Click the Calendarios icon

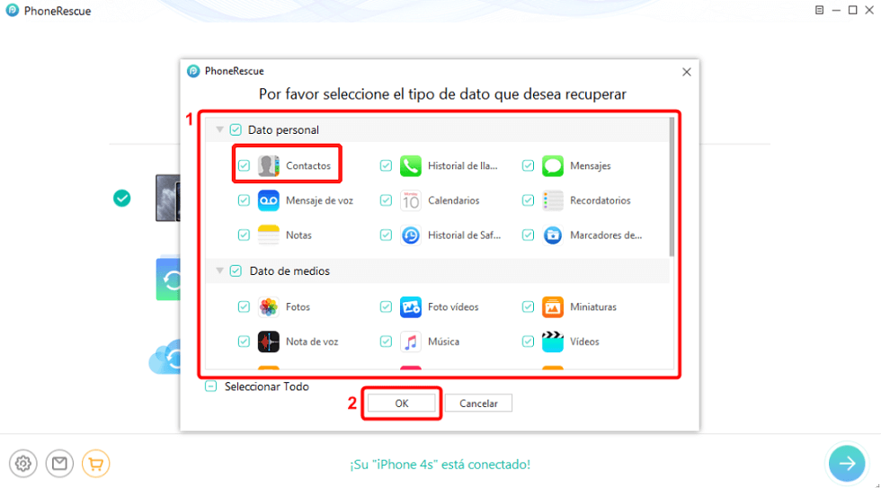(x=411, y=200)
